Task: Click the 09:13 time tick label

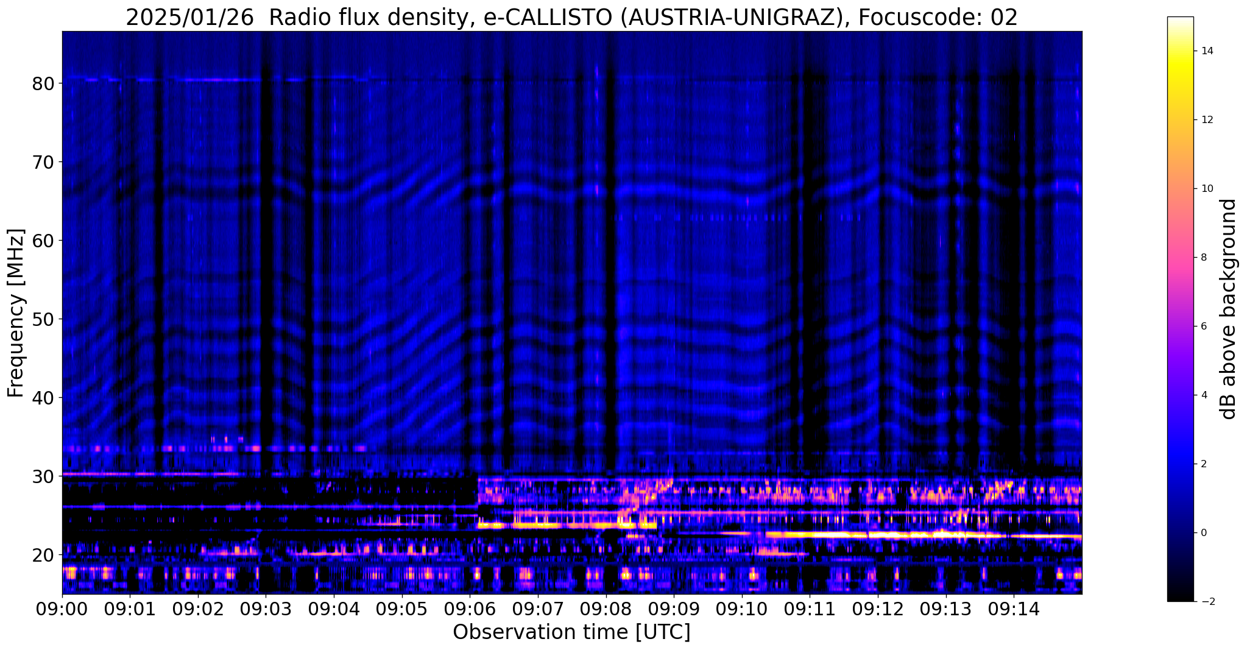Action: click(945, 609)
